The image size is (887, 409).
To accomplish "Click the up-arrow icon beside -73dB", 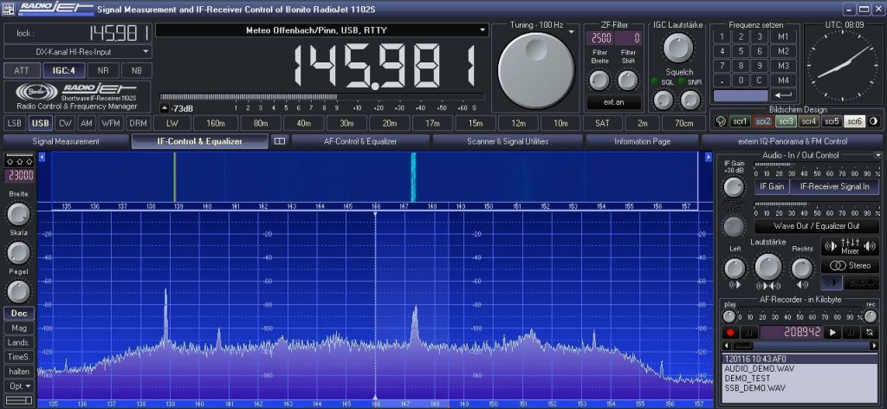I will pyautogui.click(x=165, y=108).
